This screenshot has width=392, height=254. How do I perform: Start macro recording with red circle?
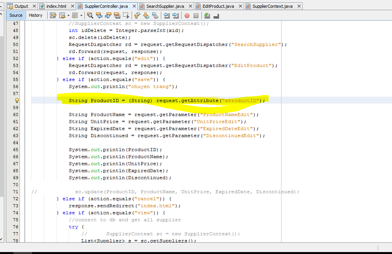click(187, 16)
